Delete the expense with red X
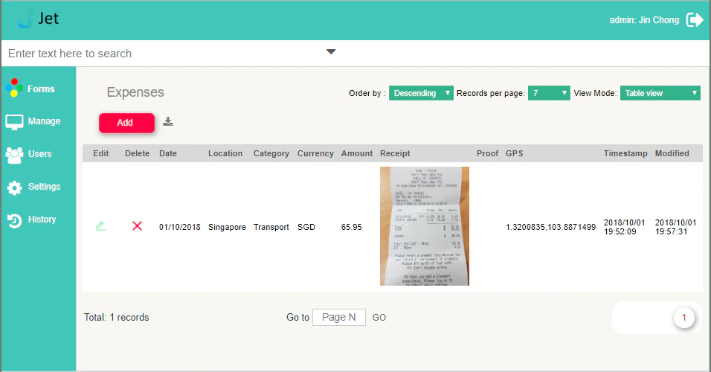 [137, 225]
